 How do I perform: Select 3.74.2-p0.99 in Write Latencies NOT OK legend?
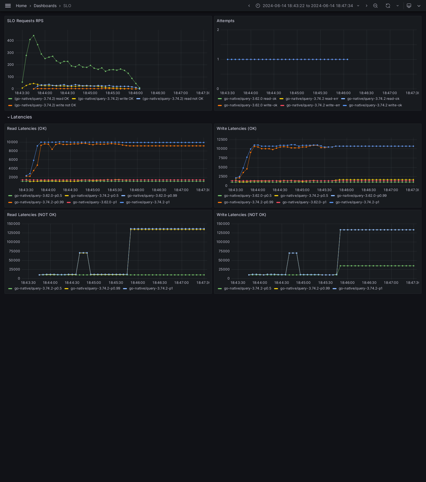coord(305,288)
